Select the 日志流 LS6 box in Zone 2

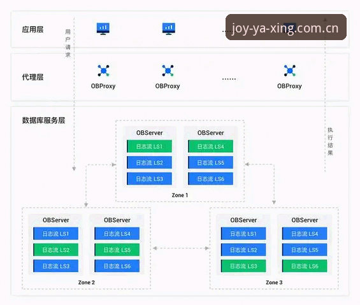click(x=117, y=266)
